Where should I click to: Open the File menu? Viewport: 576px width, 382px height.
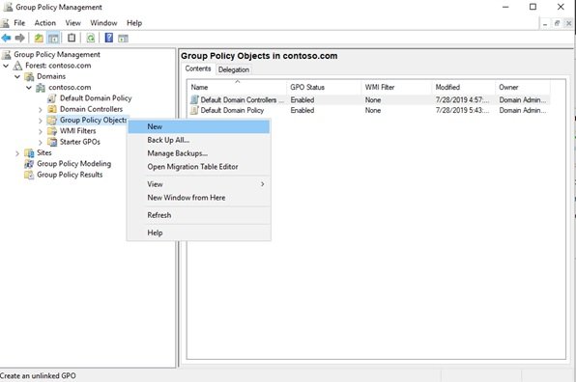19,23
